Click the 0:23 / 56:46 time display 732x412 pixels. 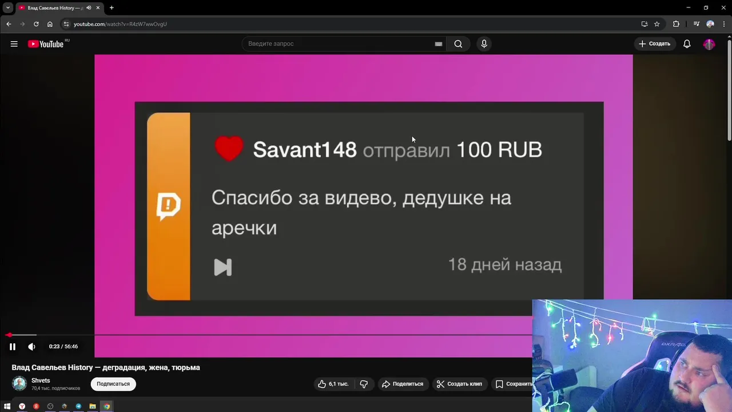pos(63,347)
